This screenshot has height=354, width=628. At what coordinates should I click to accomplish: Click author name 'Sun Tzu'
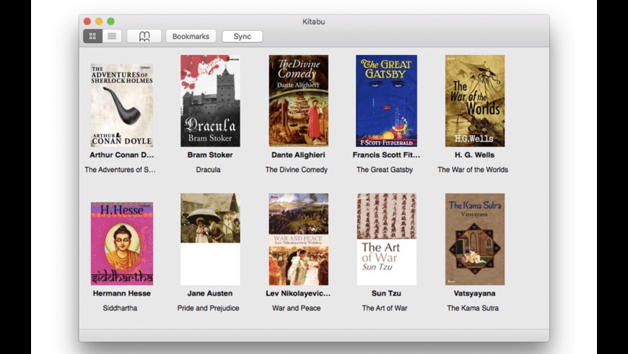(x=386, y=293)
